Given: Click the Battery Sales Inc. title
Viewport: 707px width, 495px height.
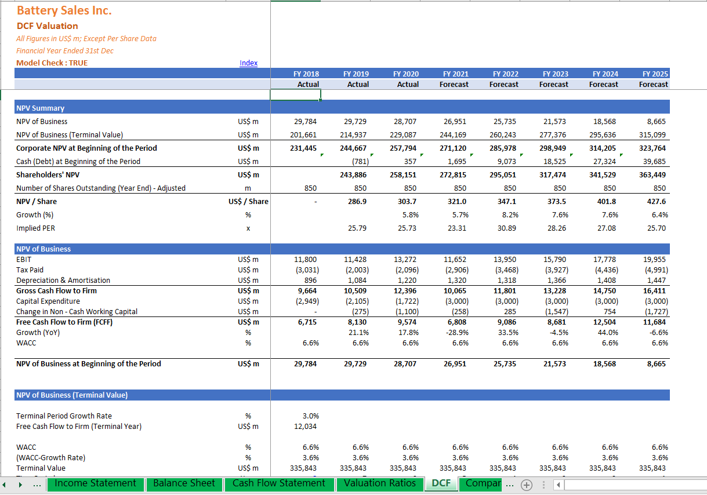Looking at the screenshot, I should click(x=64, y=10).
